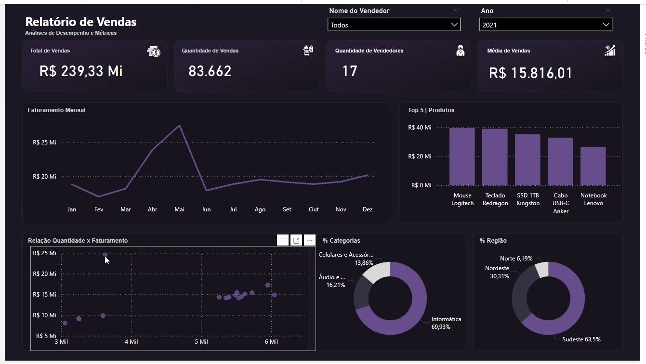Select the Mouse Logitech bar
646x364 pixels.
tap(462, 156)
